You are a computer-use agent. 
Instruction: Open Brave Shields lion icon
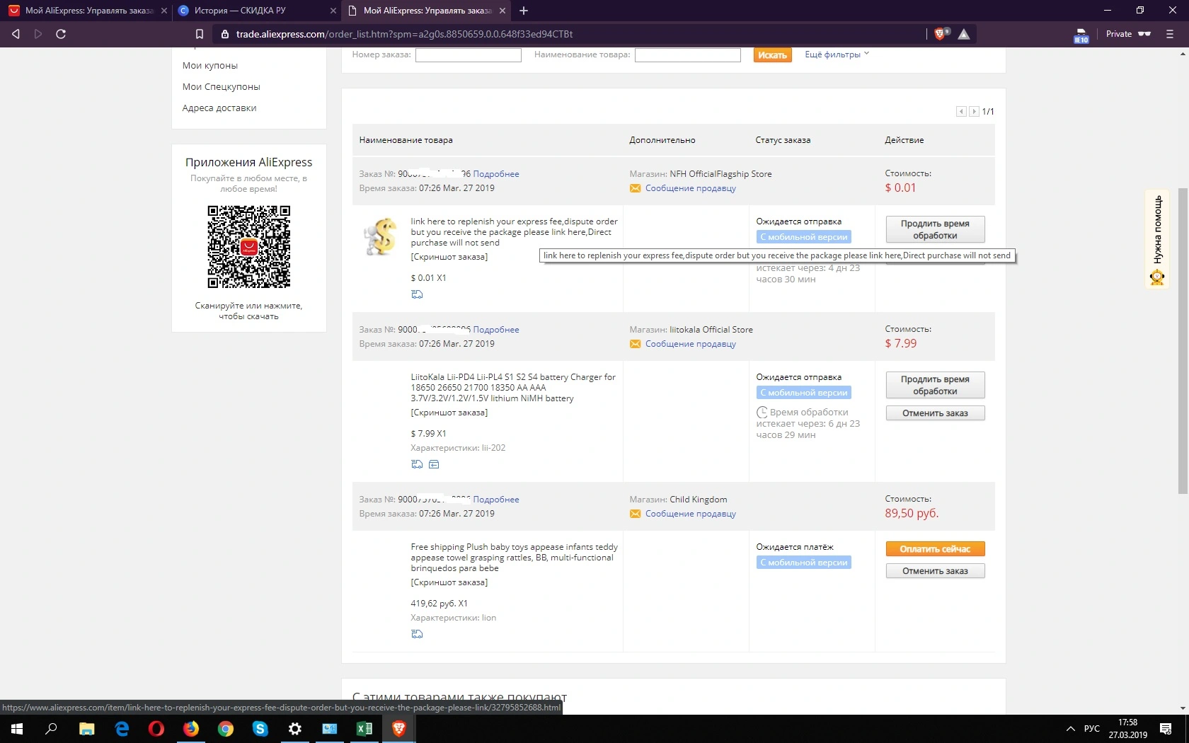tap(941, 34)
